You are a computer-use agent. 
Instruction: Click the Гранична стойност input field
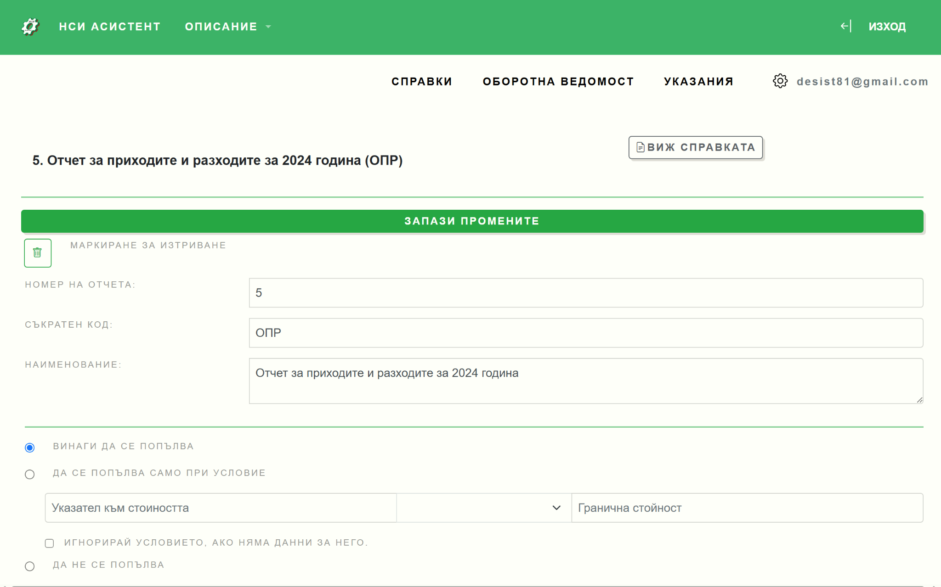tap(747, 508)
